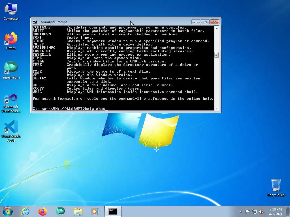Close the Command Prompt window
Screen dimensions: 290x217
point(214,22)
